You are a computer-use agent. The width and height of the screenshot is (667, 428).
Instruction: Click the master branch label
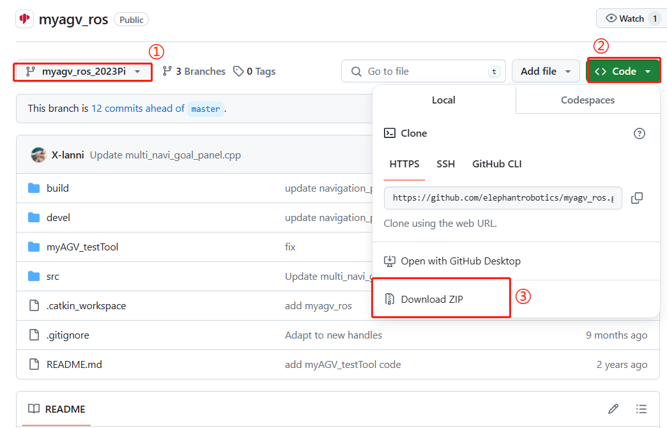click(206, 109)
